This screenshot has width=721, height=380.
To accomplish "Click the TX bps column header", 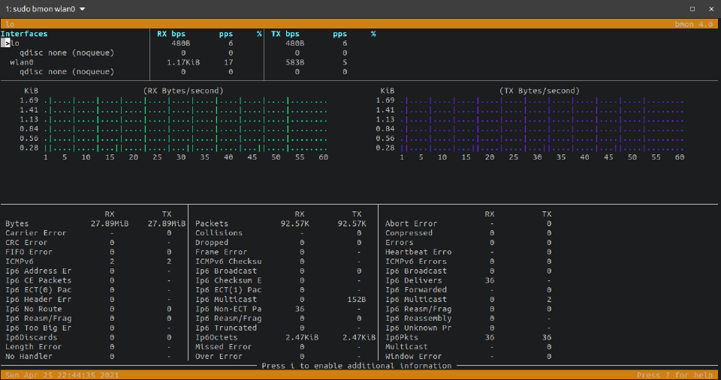I will (x=285, y=34).
